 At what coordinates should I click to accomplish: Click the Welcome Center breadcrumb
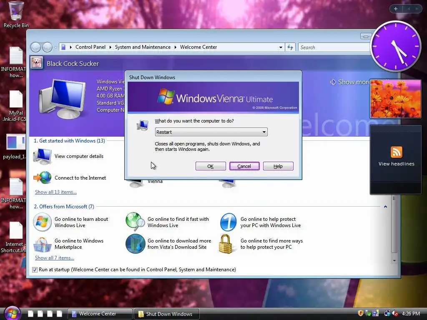(198, 47)
